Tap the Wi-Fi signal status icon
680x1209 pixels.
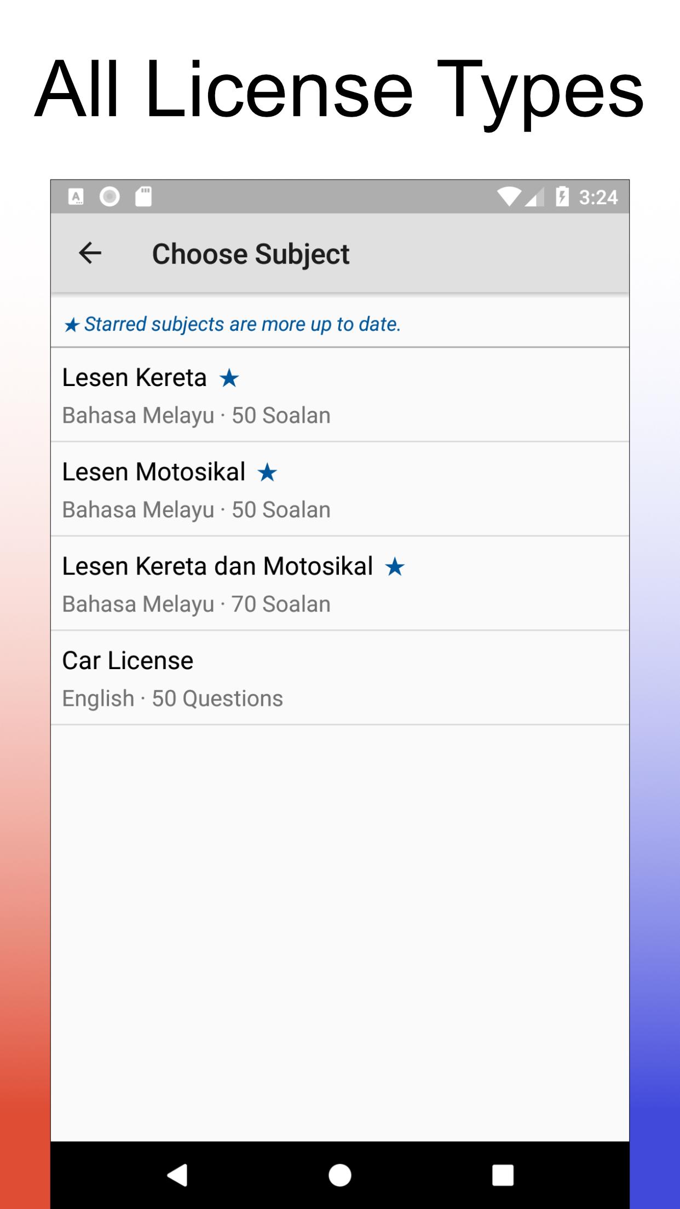(509, 197)
